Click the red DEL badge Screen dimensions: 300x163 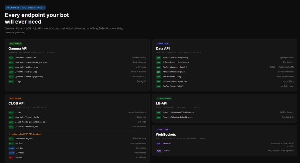(11, 158)
